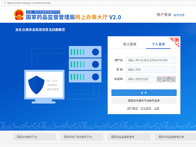
Task: Open the 忘记密码 link
Action: [146, 108]
